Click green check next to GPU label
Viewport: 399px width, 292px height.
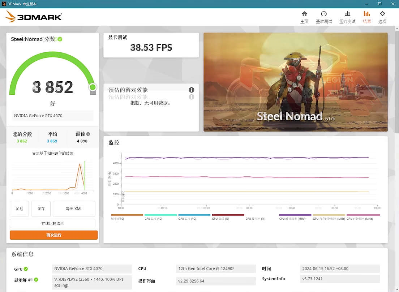click(x=26, y=269)
